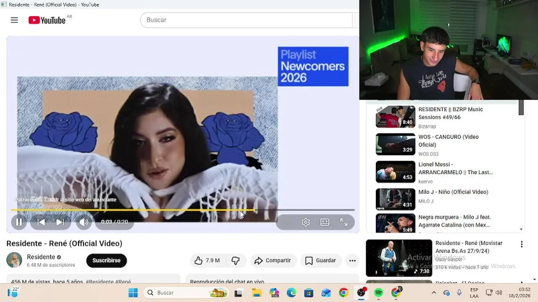538x302 pixels.
Task: Open the Lionel Messi ARRANCARMELO video thumbnail
Action: pos(396,172)
